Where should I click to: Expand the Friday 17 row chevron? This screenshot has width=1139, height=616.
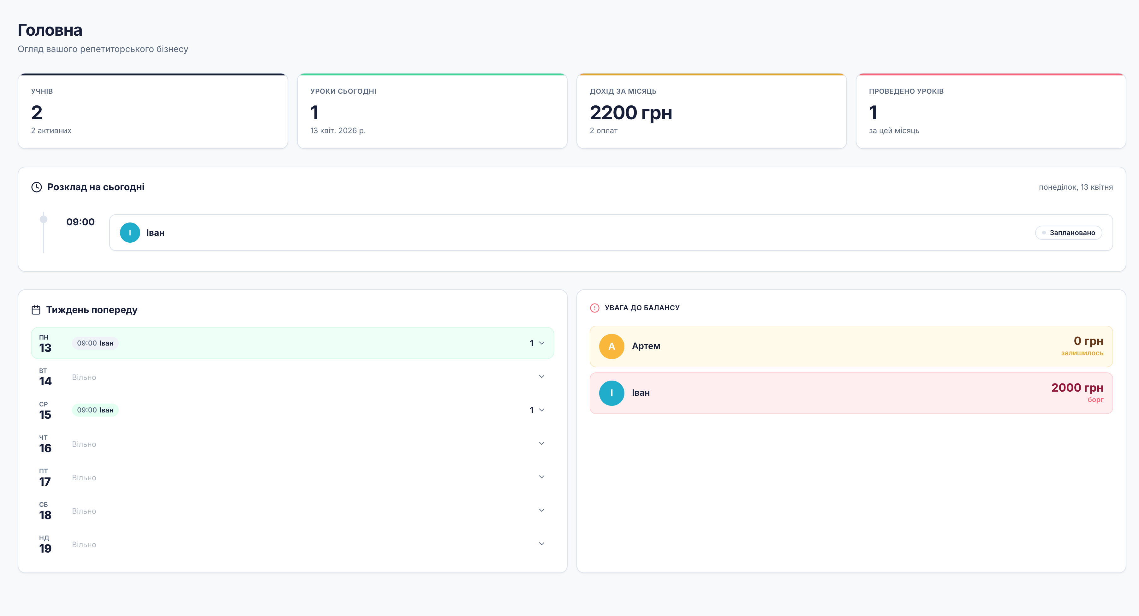pyautogui.click(x=542, y=477)
